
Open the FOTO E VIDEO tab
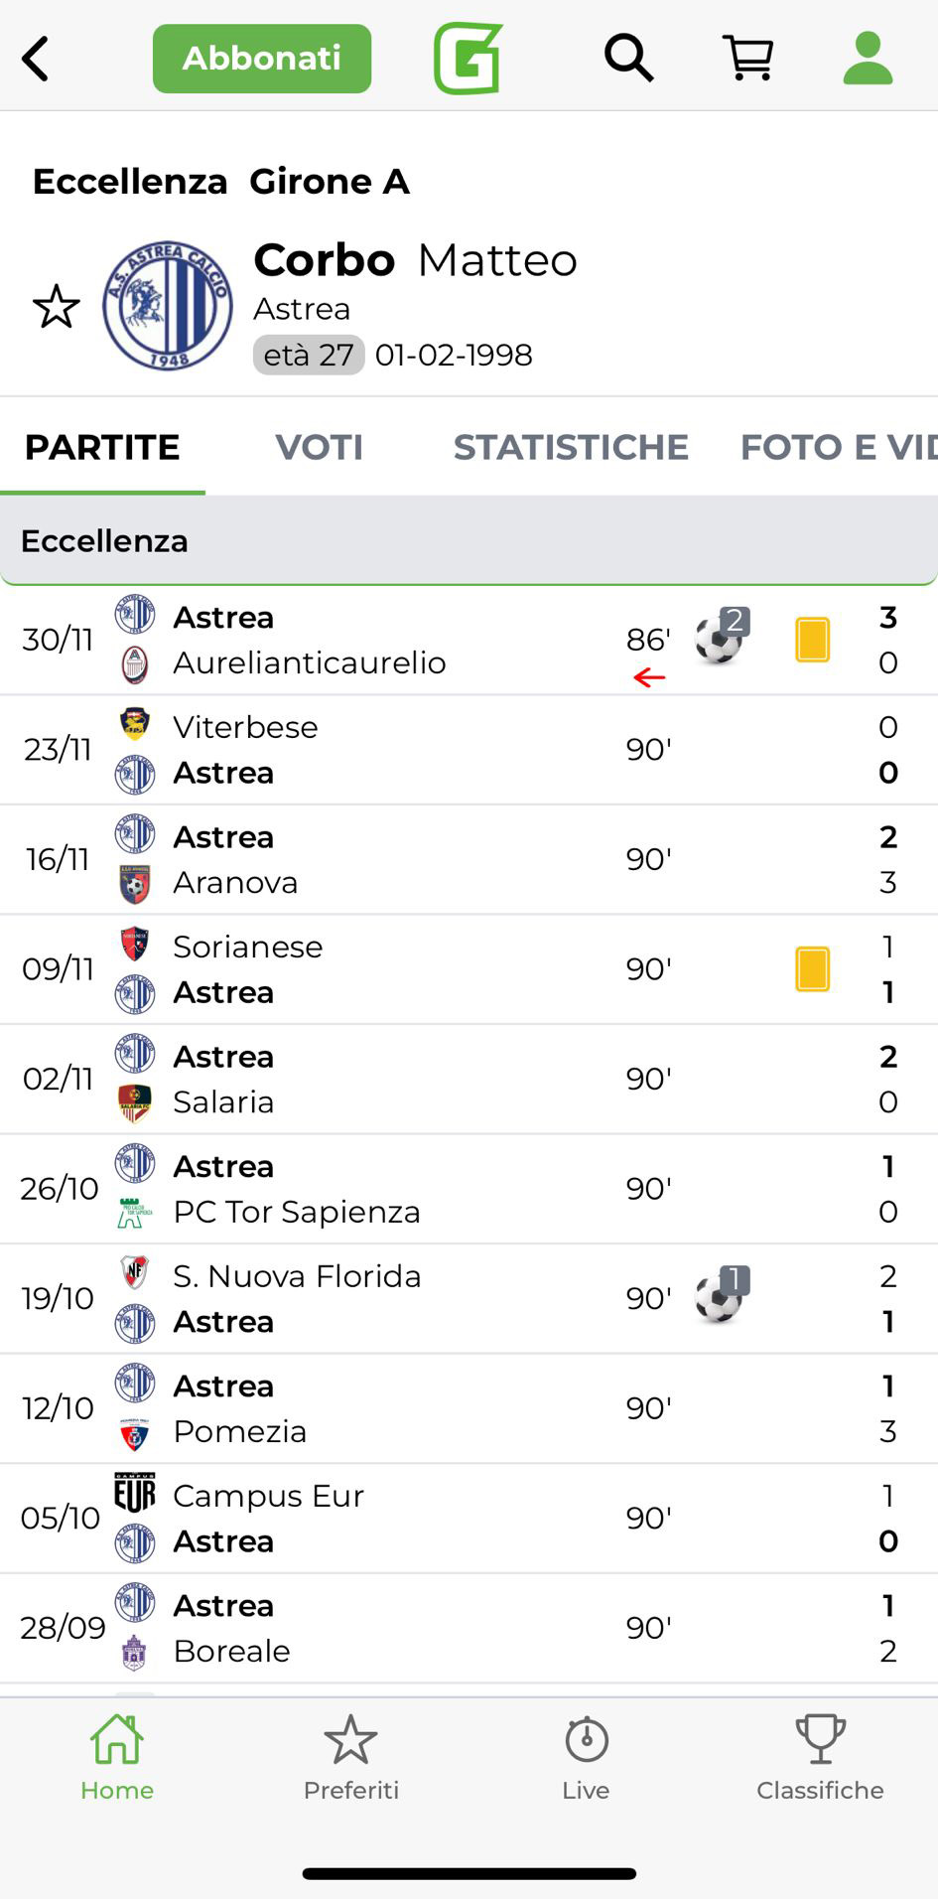click(838, 447)
